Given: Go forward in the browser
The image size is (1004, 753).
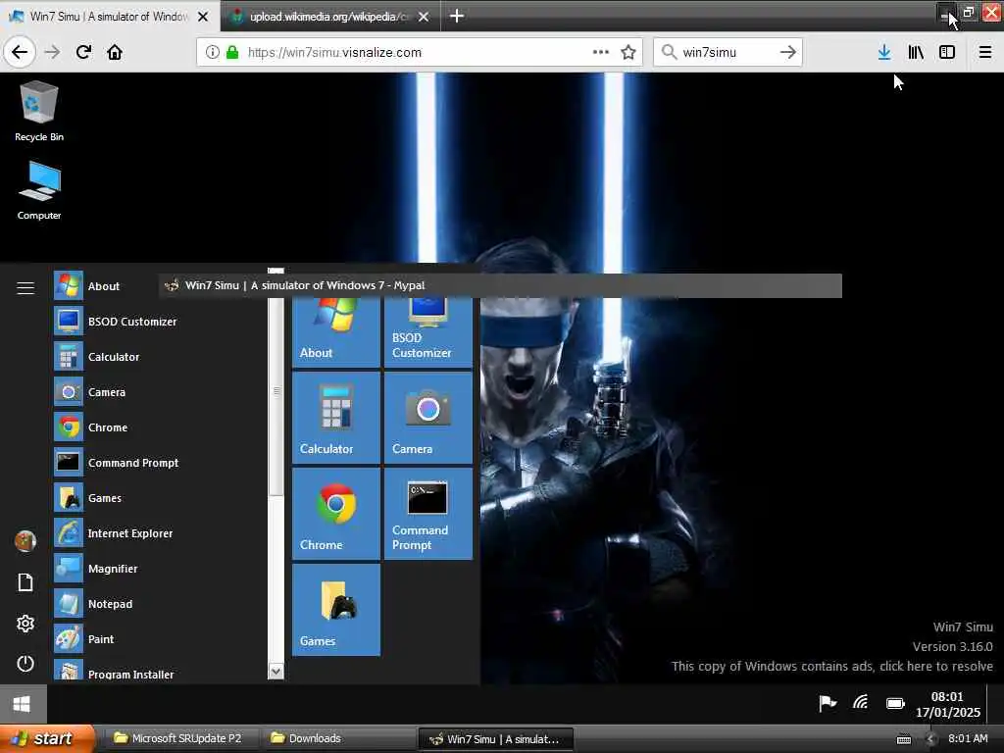Looking at the screenshot, I should click(x=53, y=52).
